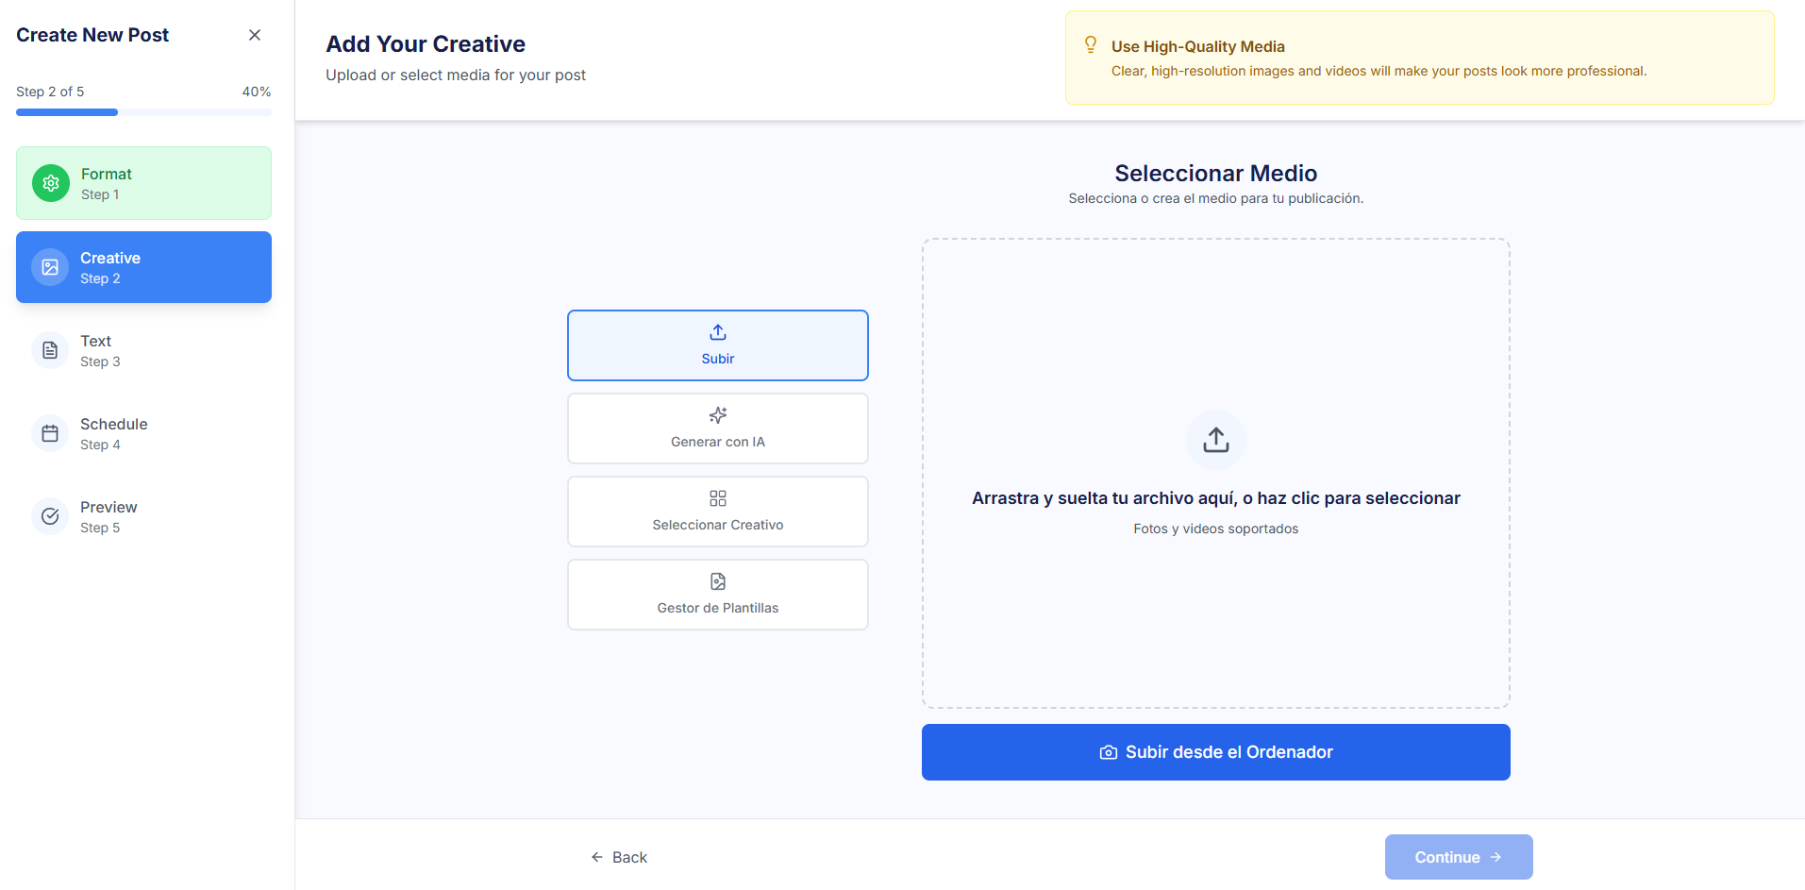
Task: Click the step progress bar
Action: [143, 112]
